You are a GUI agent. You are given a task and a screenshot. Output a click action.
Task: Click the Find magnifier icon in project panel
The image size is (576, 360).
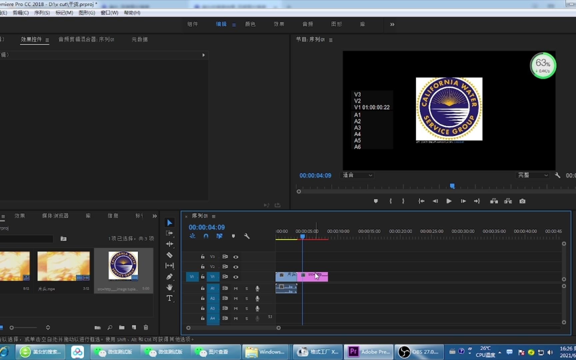110,327
